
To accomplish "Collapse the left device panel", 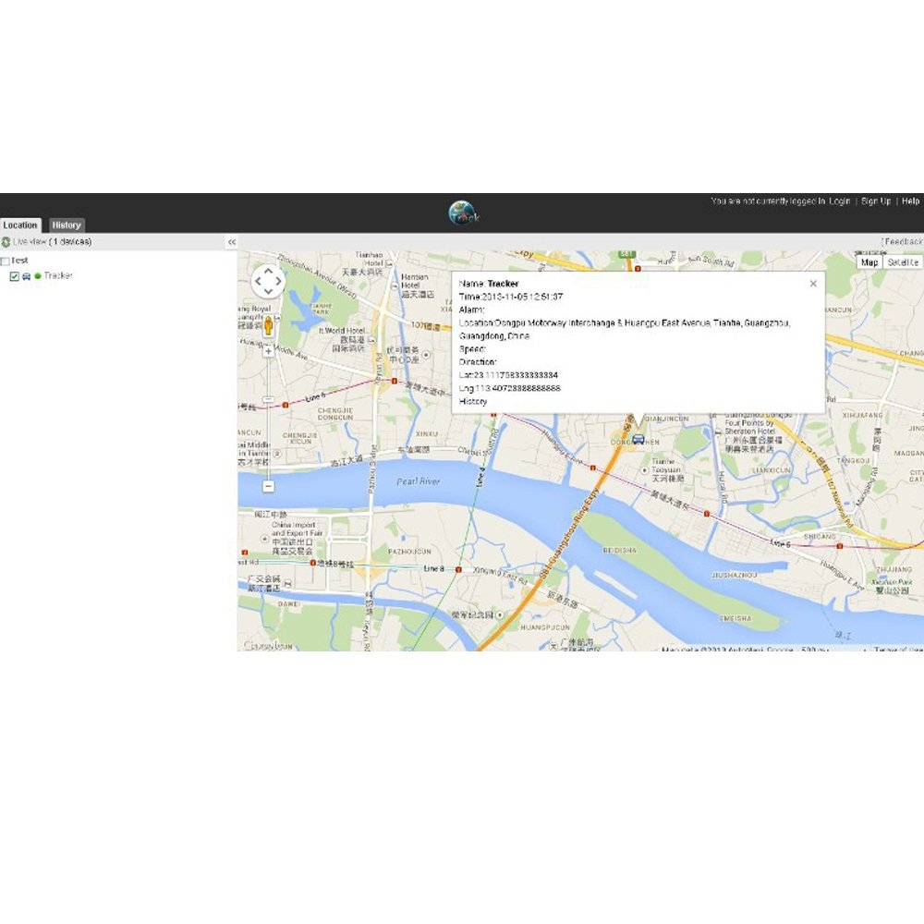I will click(x=232, y=241).
